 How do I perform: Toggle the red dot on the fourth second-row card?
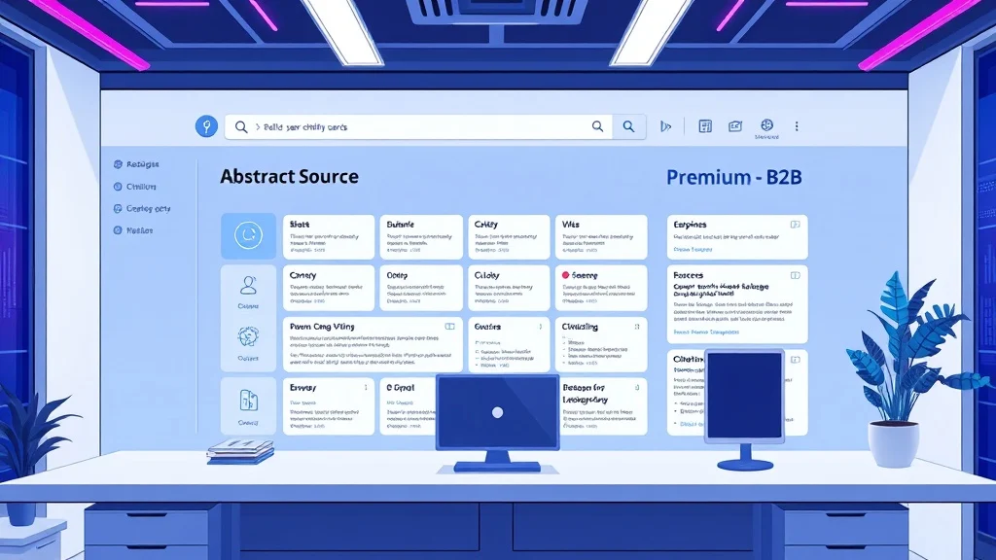point(565,275)
